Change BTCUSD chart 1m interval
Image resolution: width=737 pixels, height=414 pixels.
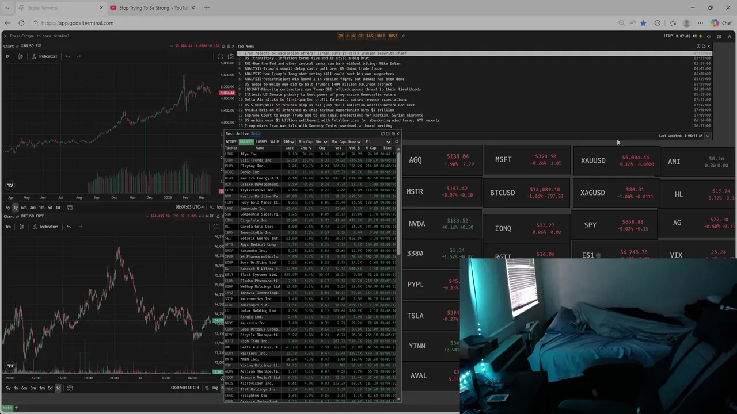tap(8, 227)
